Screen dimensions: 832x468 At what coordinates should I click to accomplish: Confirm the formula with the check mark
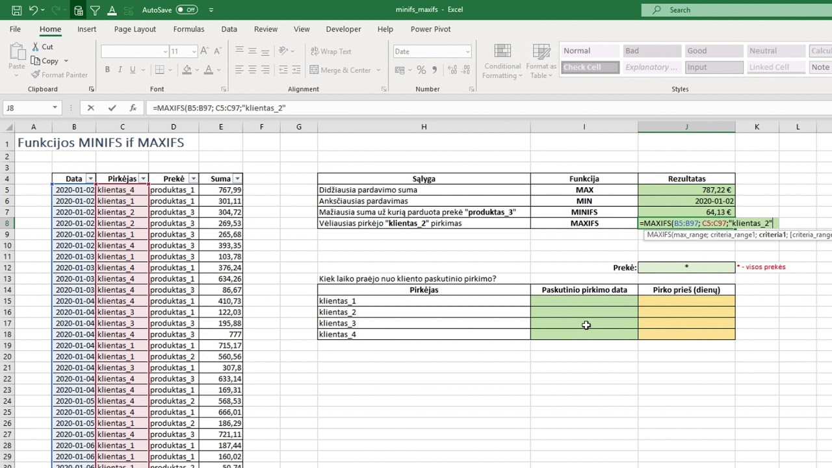coord(112,108)
